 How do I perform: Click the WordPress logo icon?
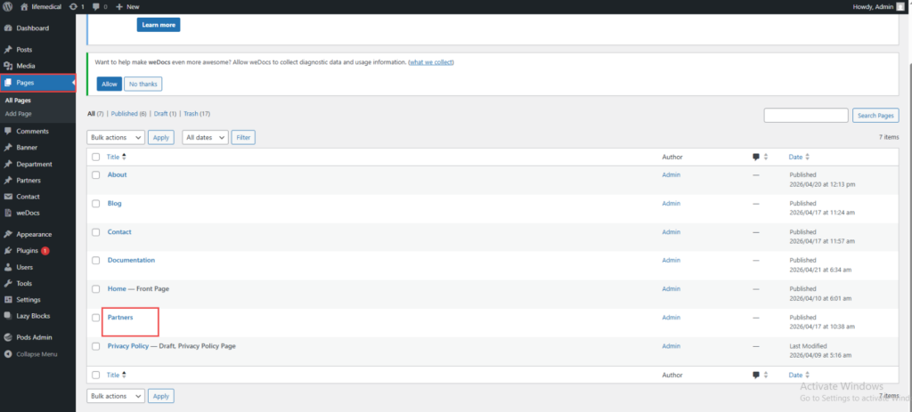pyautogui.click(x=7, y=6)
